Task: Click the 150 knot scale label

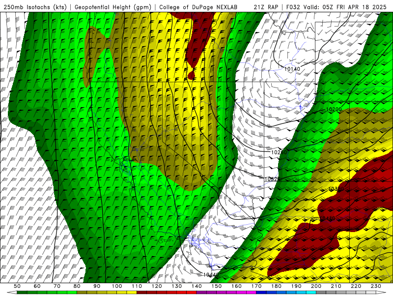Action: 216,286
